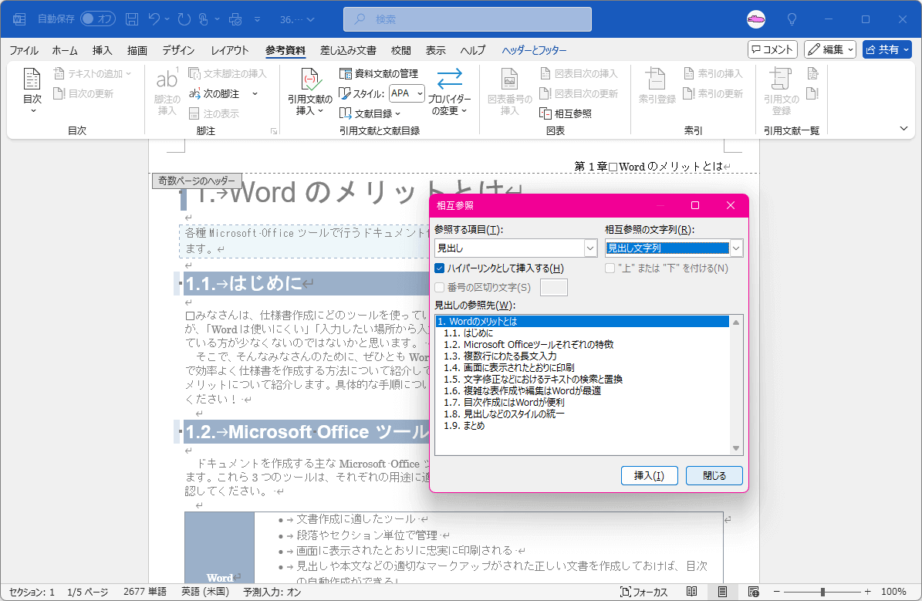Click 1/5 ページ in status bar
Viewport: 922px width, 601px height.
click(x=88, y=593)
